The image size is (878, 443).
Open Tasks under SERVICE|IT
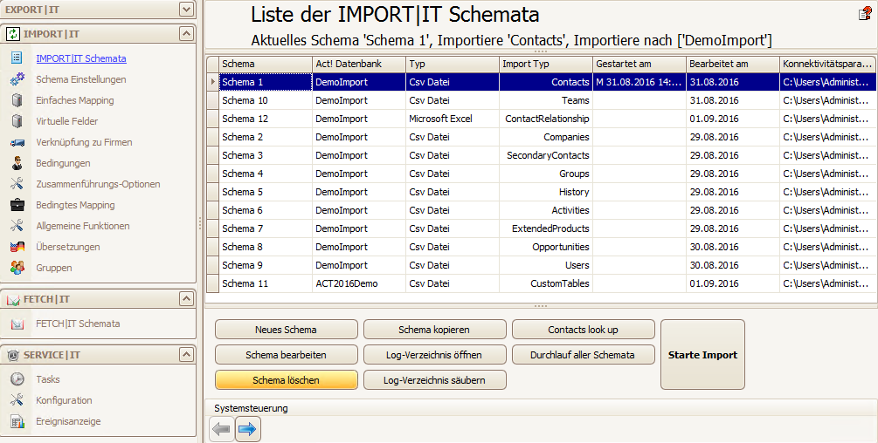coord(47,379)
